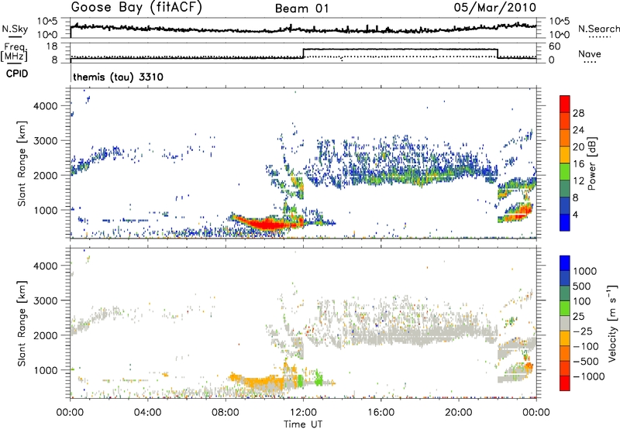Click the '28' power colorbar tick value
This screenshot has width=620, height=429.
coord(578,113)
